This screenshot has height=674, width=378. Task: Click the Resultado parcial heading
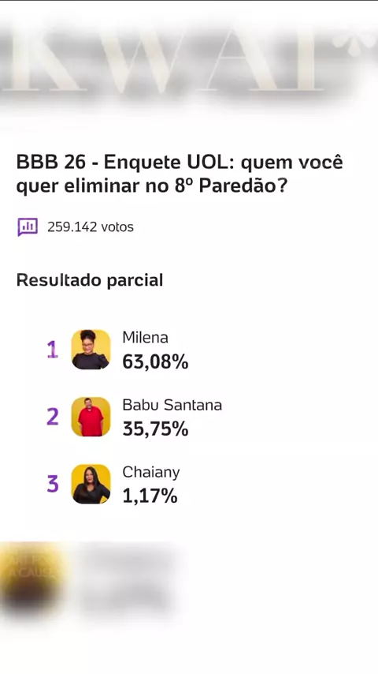point(90,280)
